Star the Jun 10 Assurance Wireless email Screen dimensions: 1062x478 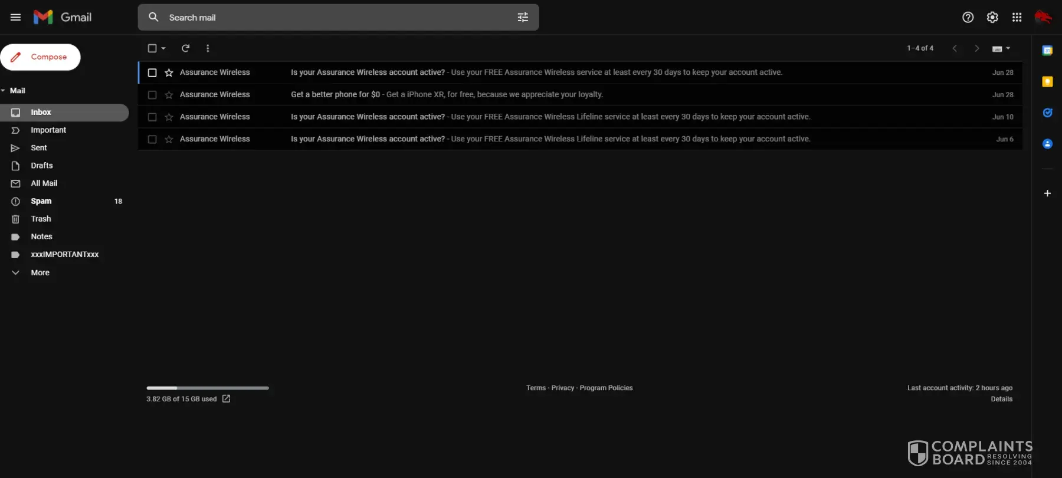click(169, 117)
